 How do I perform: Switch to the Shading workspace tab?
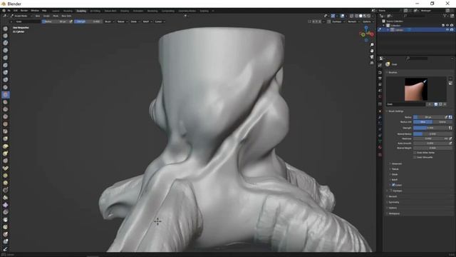click(x=125, y=11)
